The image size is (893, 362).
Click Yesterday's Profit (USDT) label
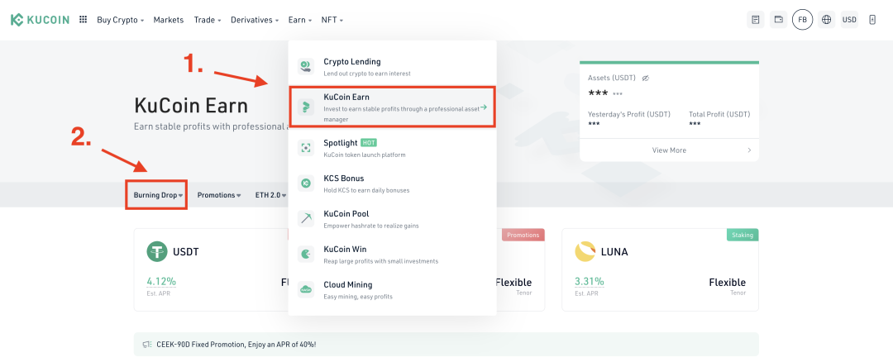pos(629,114)
